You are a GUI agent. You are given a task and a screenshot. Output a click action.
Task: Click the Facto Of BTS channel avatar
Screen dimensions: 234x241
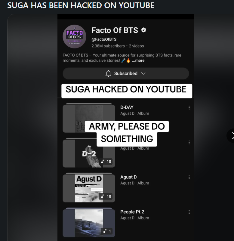[x=74, y=37]
